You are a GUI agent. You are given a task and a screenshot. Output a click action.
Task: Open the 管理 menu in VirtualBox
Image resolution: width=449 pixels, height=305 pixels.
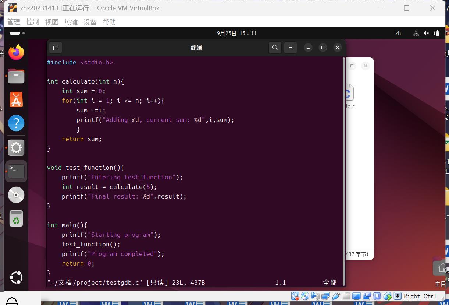14,22
